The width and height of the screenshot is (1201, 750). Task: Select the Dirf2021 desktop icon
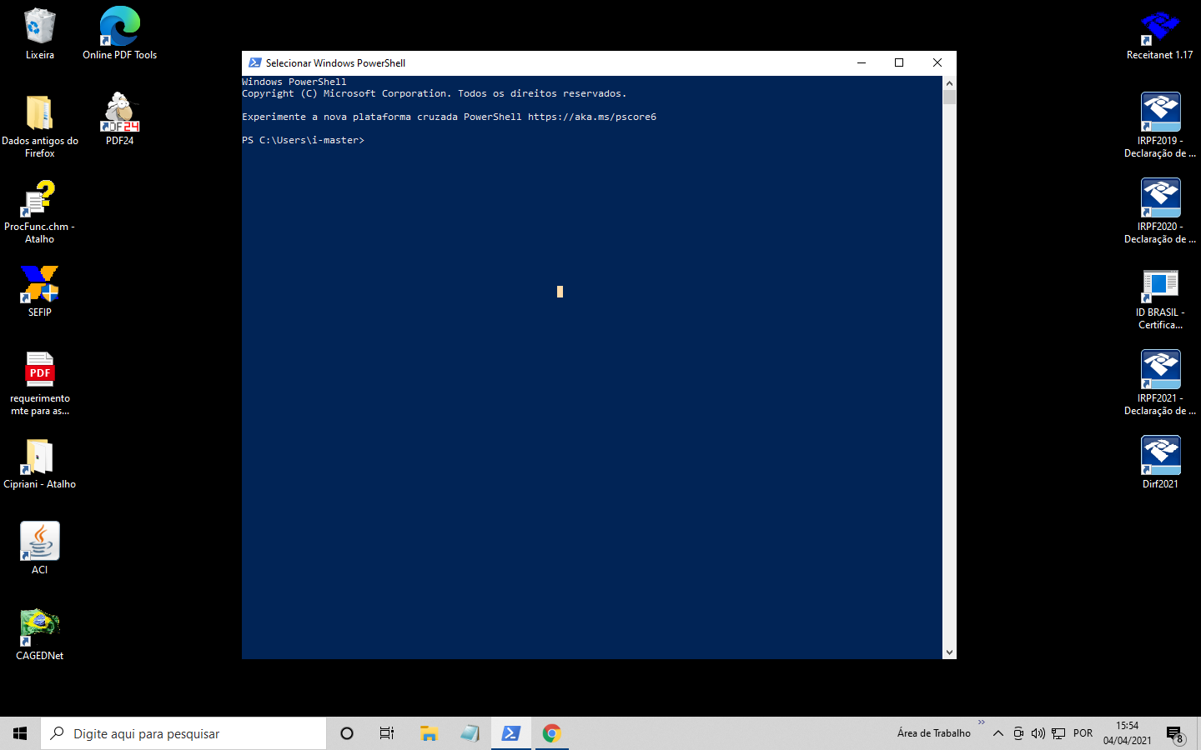tap(1160, 462)
